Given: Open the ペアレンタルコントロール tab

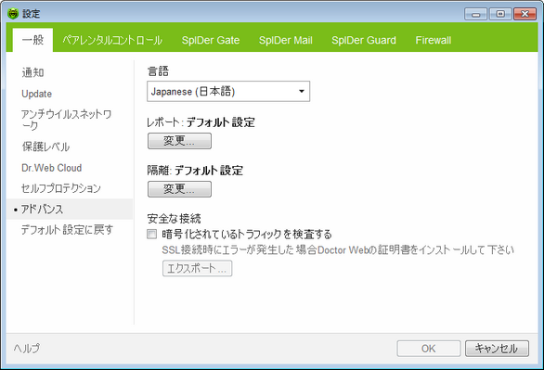Looking at the screenshot, I should pyautogui.click(x=112, y=40).
